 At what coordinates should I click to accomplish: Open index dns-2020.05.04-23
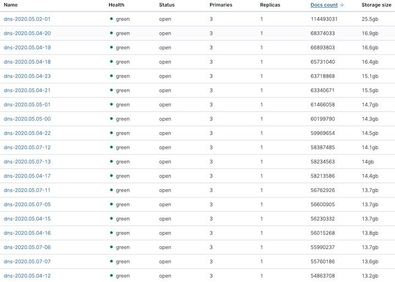[27, 76]
